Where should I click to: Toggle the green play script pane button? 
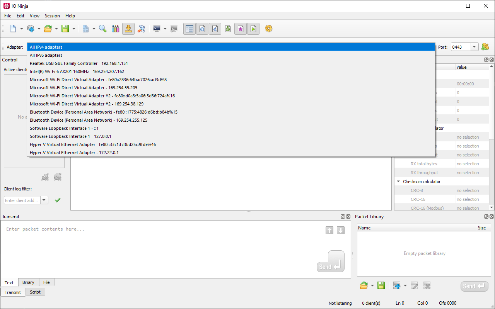tap(253, 29)
